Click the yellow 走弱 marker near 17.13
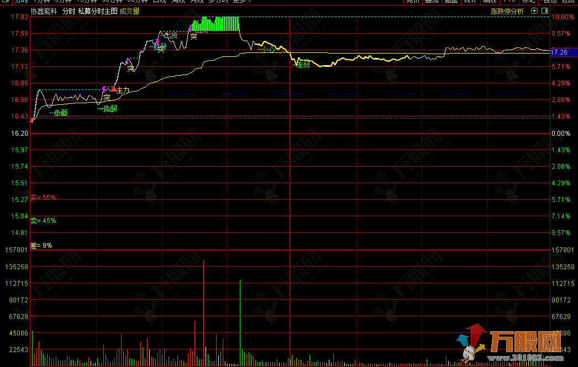 point(301,65)
